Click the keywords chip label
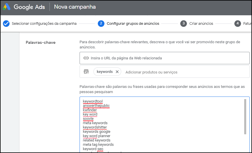The image size is (252, 153). (x=105, y=72)
